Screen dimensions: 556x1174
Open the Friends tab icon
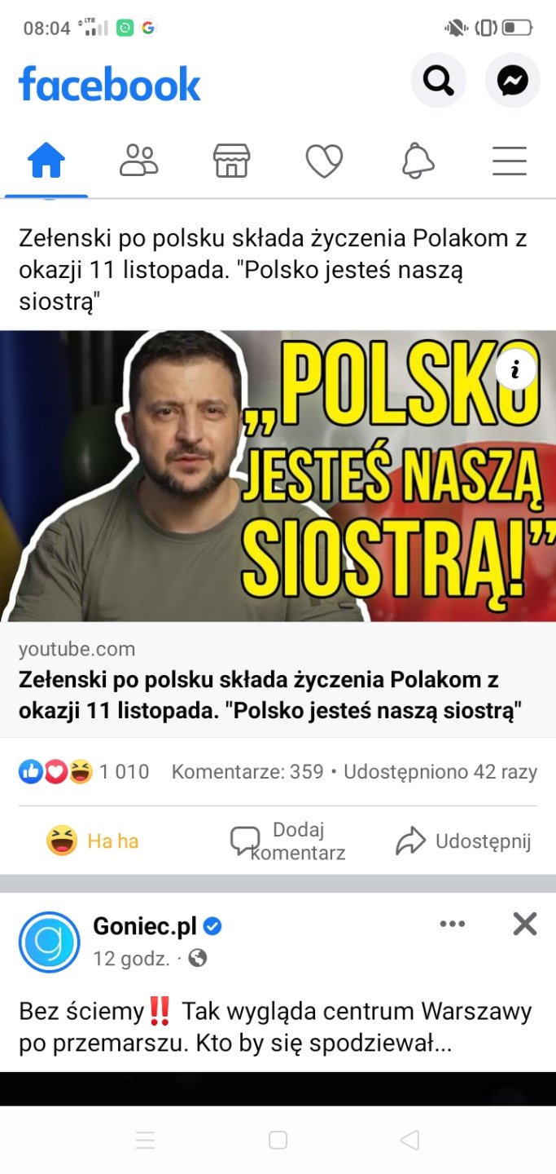coord(139,161)
